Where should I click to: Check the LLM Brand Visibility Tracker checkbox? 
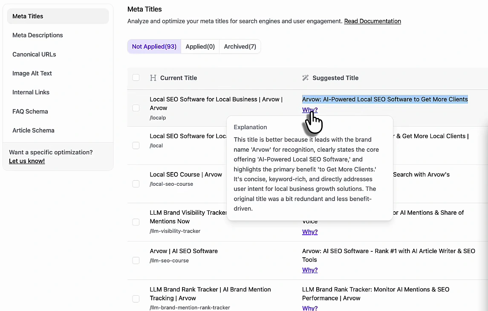click(136, 222)
